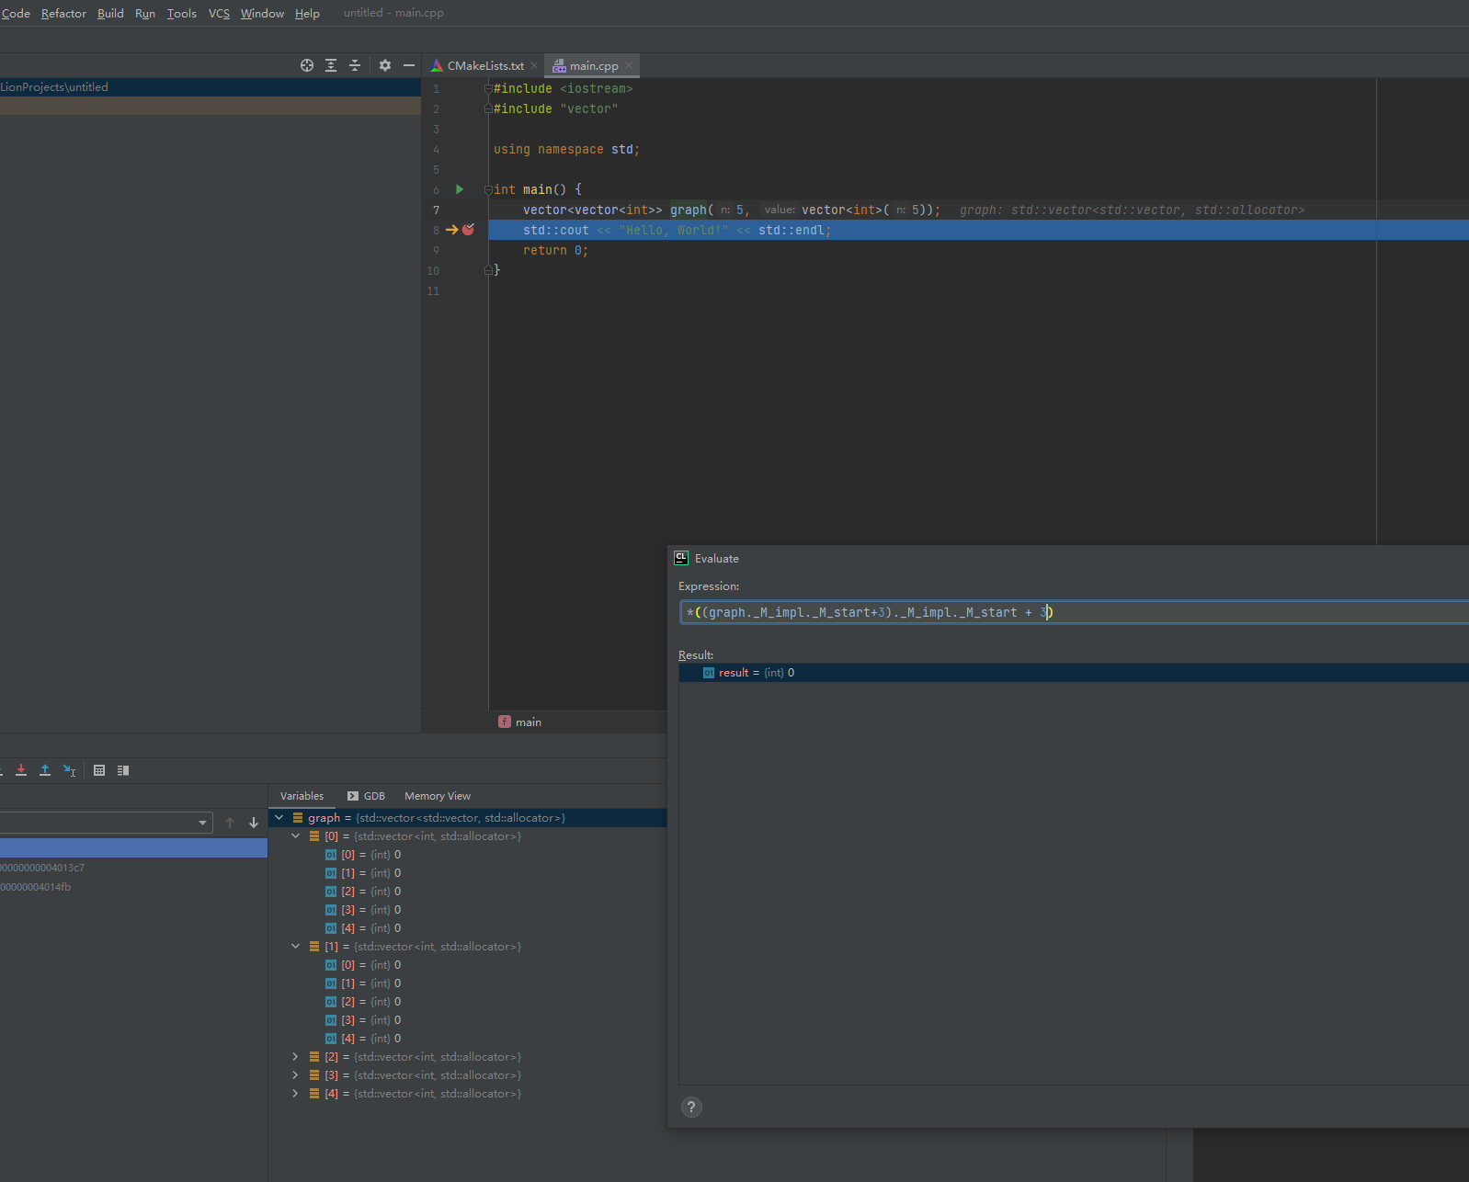
Task: Click the locate/select opened file target icon
Action: (307, 65)
